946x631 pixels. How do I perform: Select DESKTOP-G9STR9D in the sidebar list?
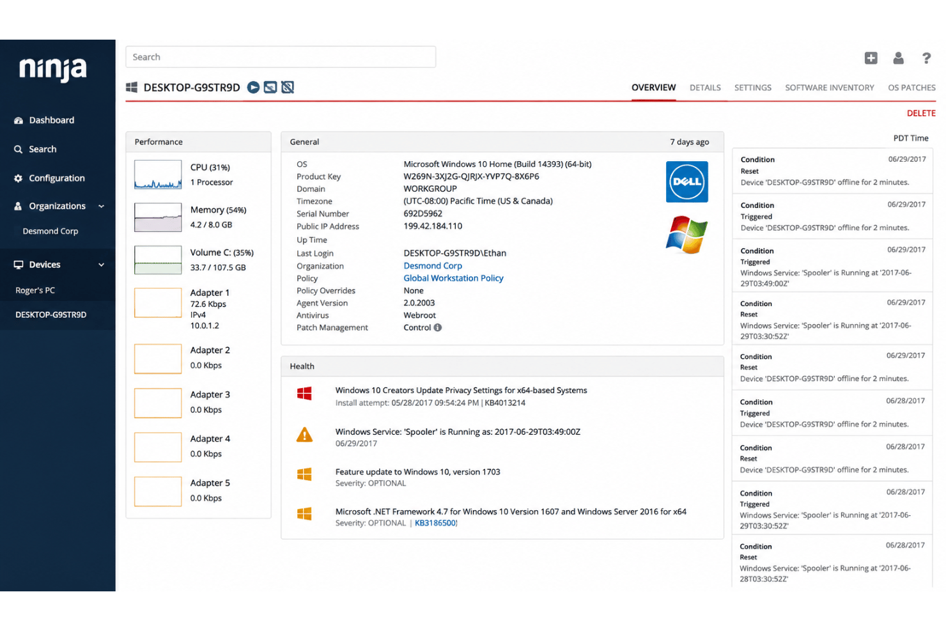coord(50,315)
